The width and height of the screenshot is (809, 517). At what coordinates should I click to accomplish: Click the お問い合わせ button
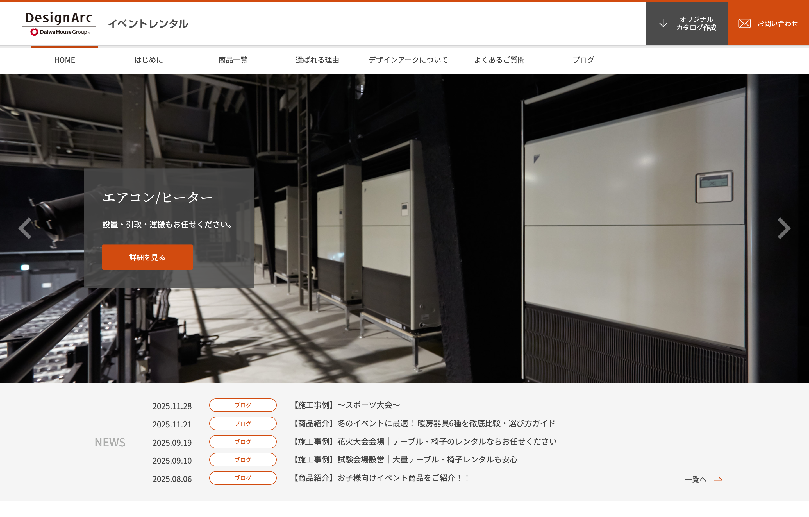[x=777, y=24]
